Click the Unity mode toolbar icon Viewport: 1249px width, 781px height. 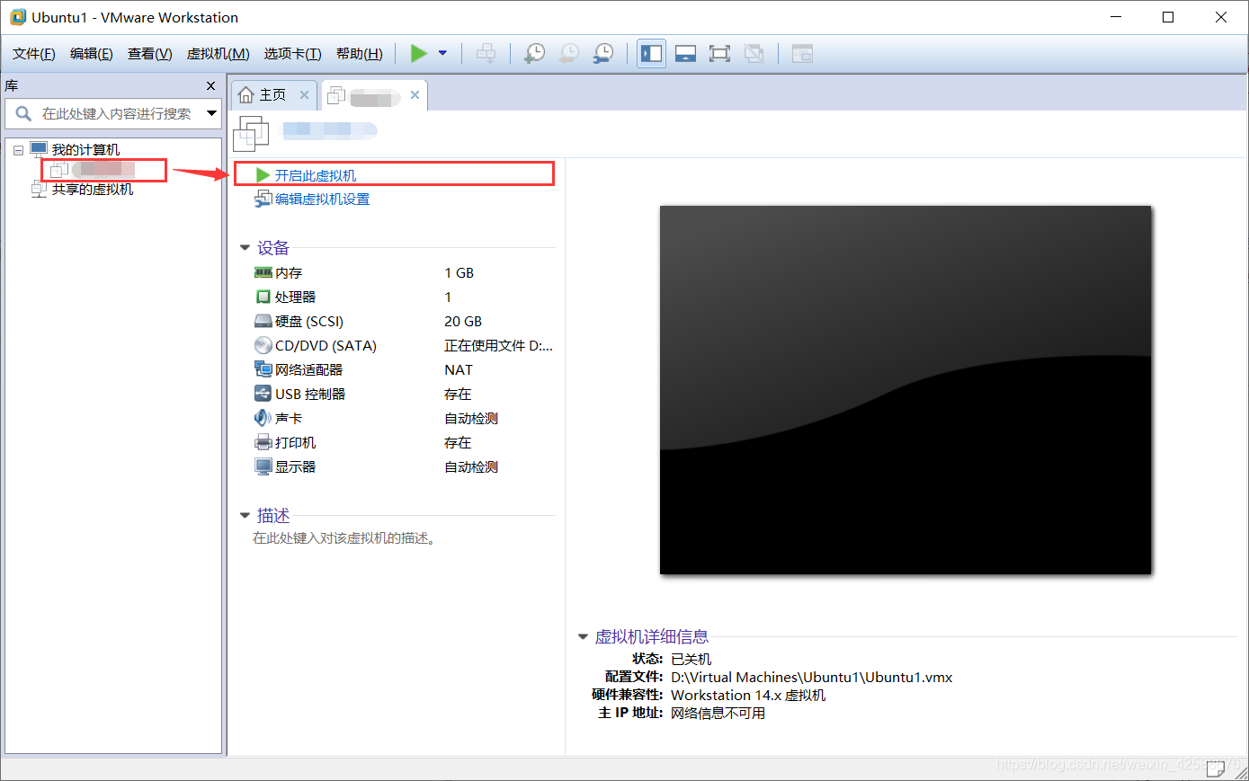754,54
